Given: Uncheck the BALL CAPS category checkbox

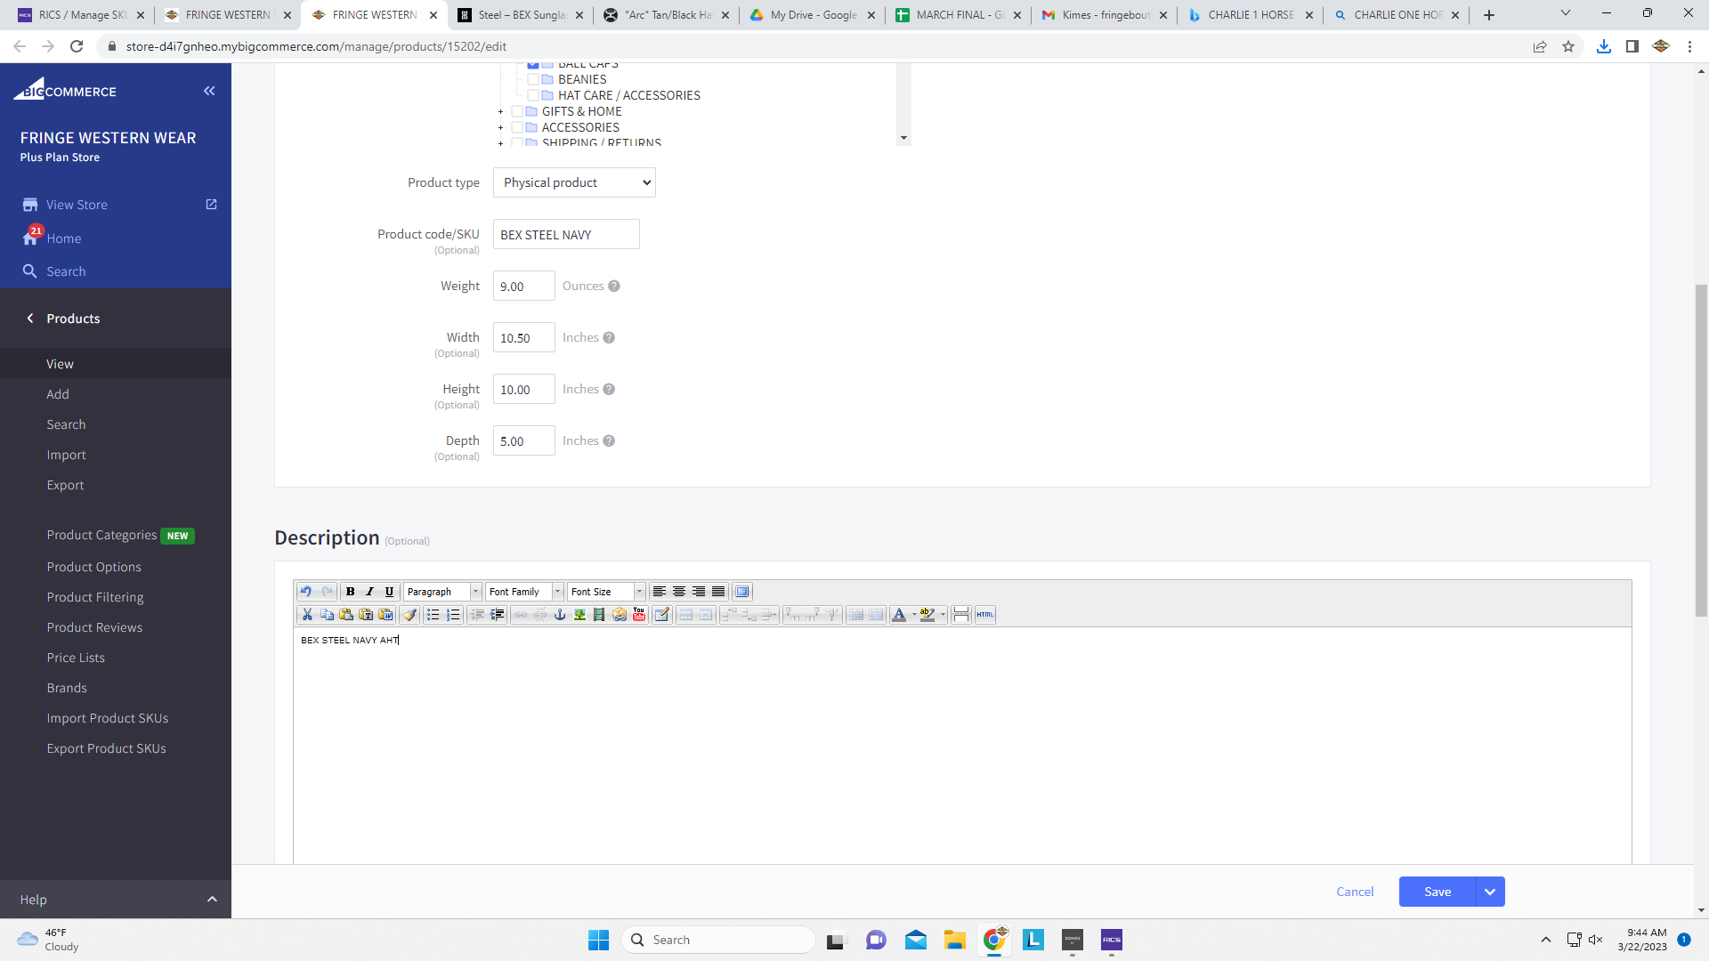Looking at the screenshot, I should click(533, 65).
